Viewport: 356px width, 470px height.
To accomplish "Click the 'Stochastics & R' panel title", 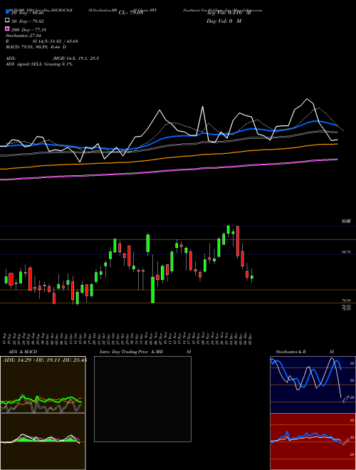I will (290, 352).
